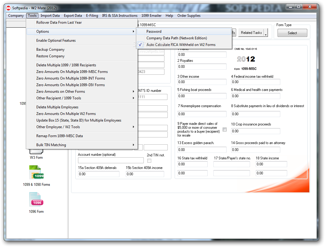
Task: Click the 3 Other income field
Action: point(202,82)
